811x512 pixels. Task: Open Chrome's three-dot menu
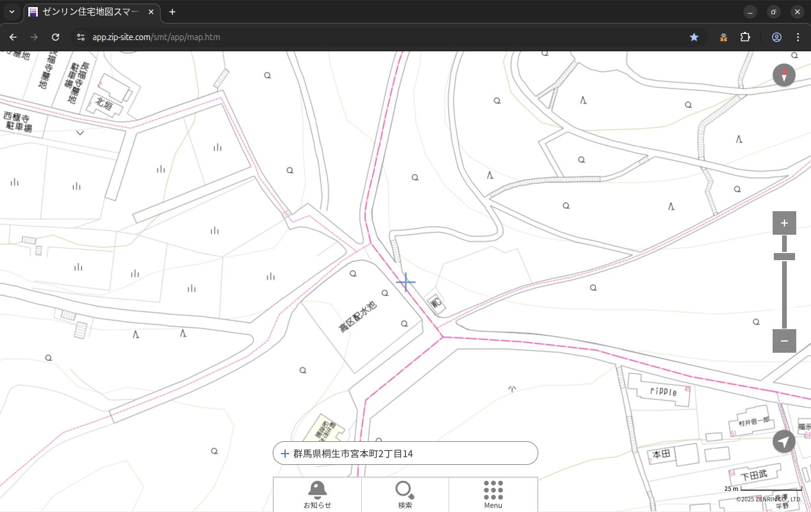798,37
